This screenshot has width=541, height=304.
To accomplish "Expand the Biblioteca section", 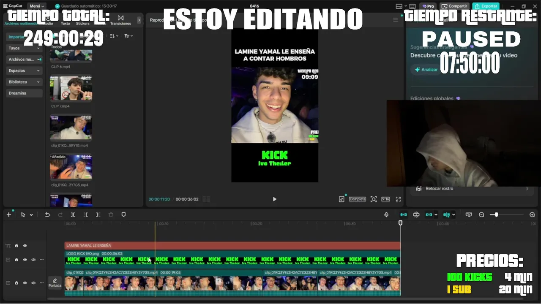I will 24,82.
